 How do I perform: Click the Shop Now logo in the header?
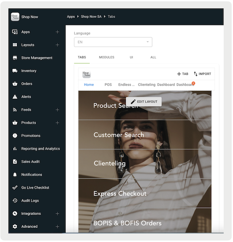coord(15,17)
